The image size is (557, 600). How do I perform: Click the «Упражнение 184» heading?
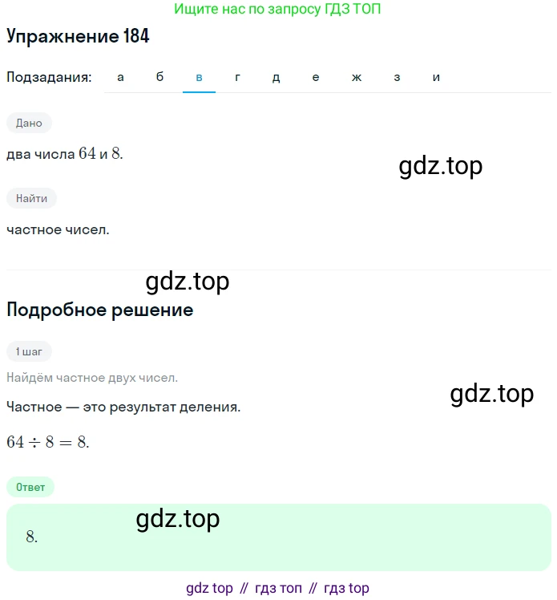78,36
